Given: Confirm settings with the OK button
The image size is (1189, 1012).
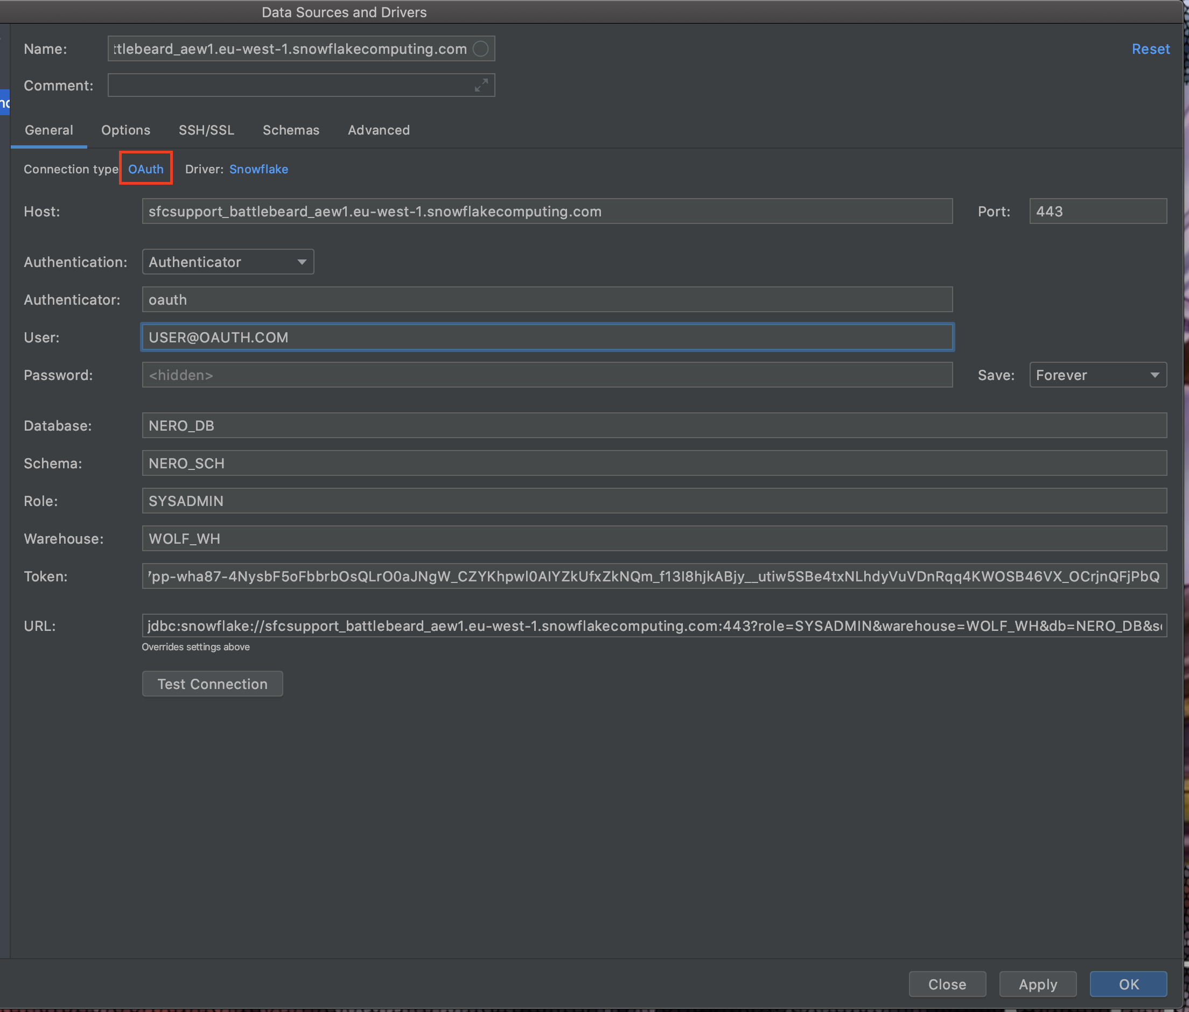Looking at the screenshot, I should point(1128,984).
